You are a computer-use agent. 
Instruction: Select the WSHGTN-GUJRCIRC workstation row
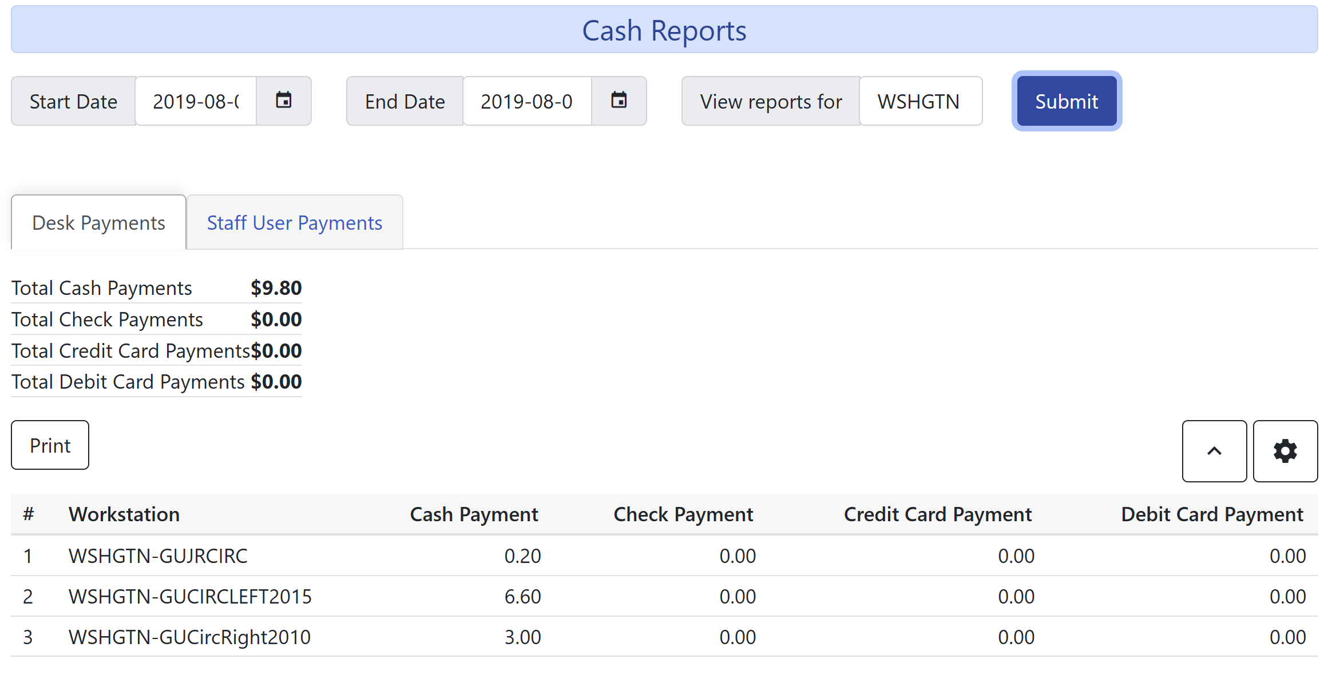coord(158,555)
